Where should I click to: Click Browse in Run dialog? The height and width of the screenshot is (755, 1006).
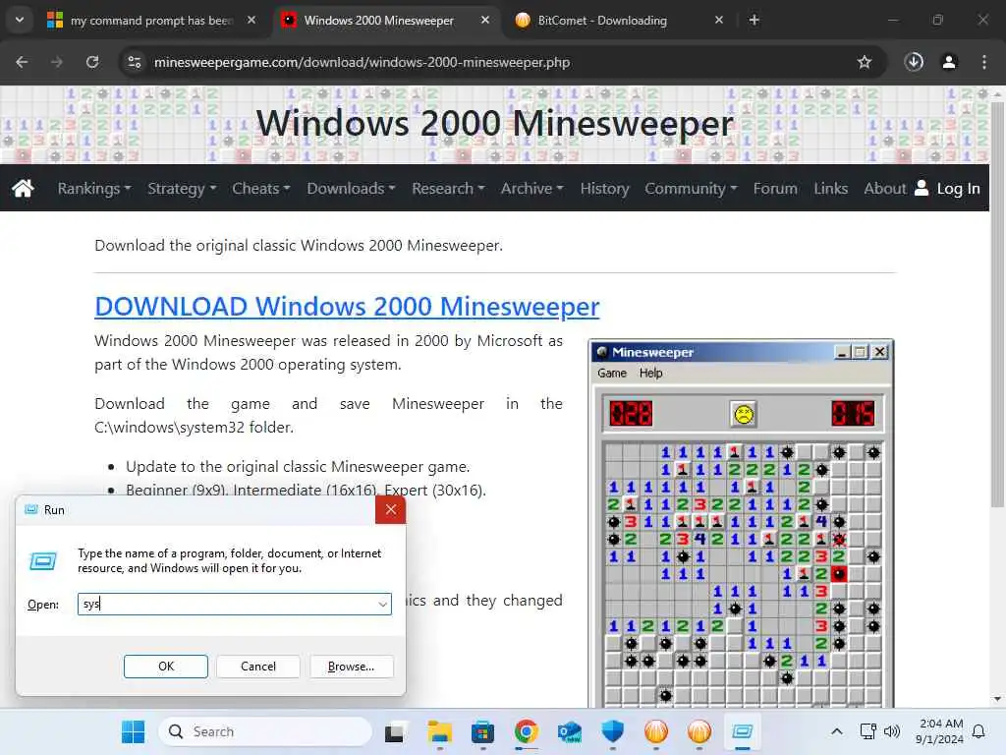(351, 667)
